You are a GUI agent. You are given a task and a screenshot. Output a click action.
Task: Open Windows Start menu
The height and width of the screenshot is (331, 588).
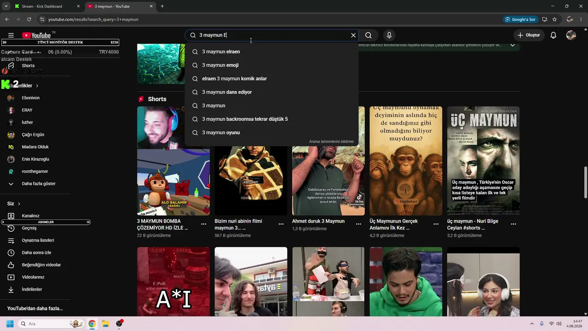tap(10, 324)
